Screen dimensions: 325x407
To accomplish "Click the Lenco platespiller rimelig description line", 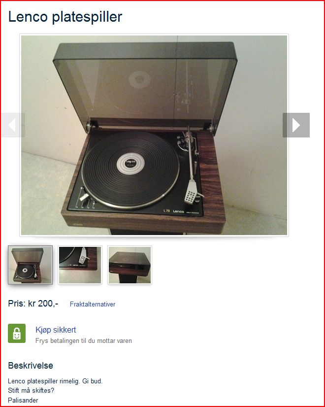I will (x=55, y=381).
